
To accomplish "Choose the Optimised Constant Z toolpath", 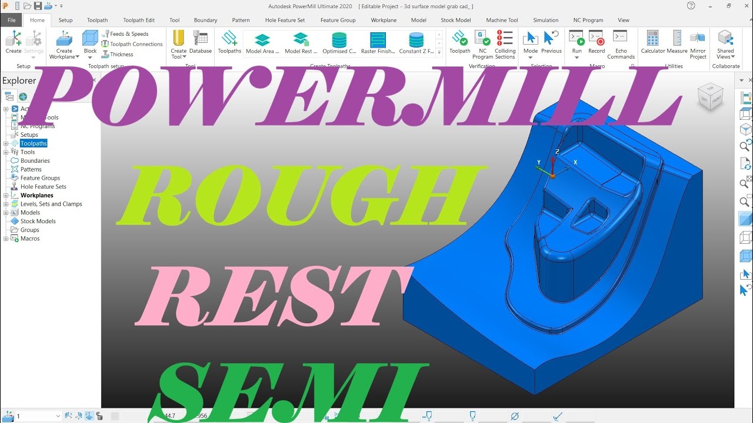I will coord(339,43).
